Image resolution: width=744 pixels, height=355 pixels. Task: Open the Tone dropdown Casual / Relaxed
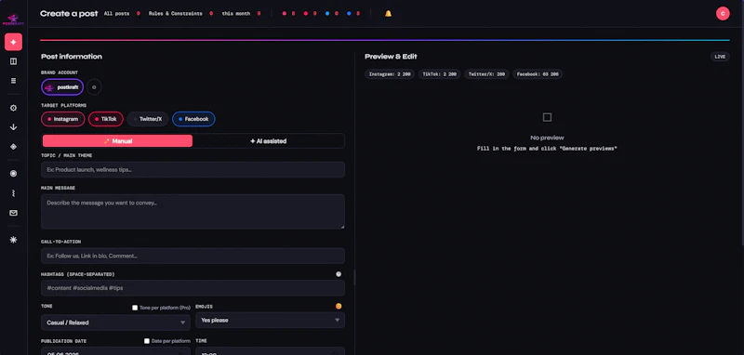(x=115, y=322)
